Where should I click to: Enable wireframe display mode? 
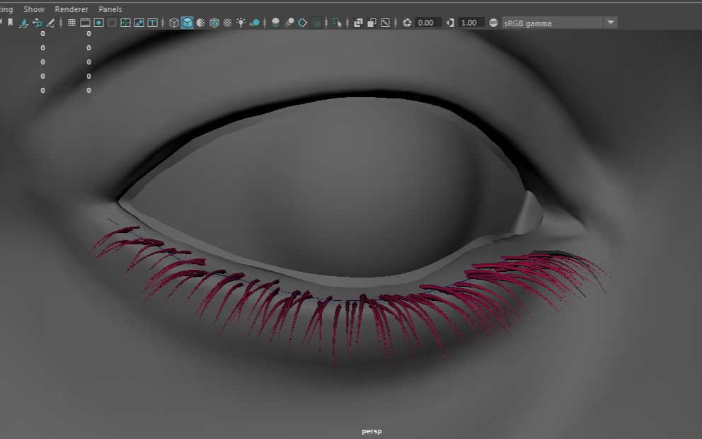(x=174, y=23)
